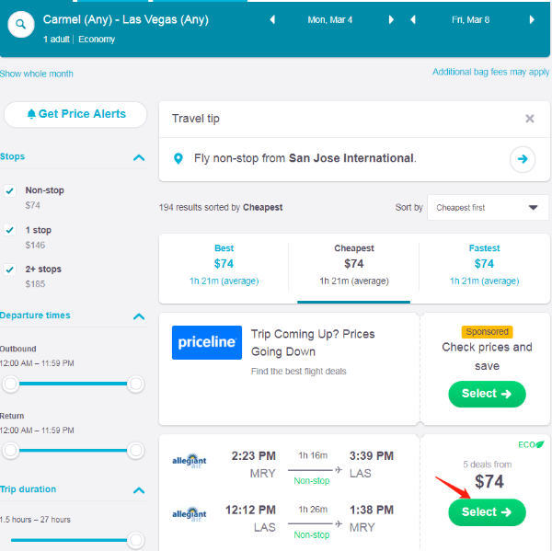Click the priceline logo

(x=207, y=342)
